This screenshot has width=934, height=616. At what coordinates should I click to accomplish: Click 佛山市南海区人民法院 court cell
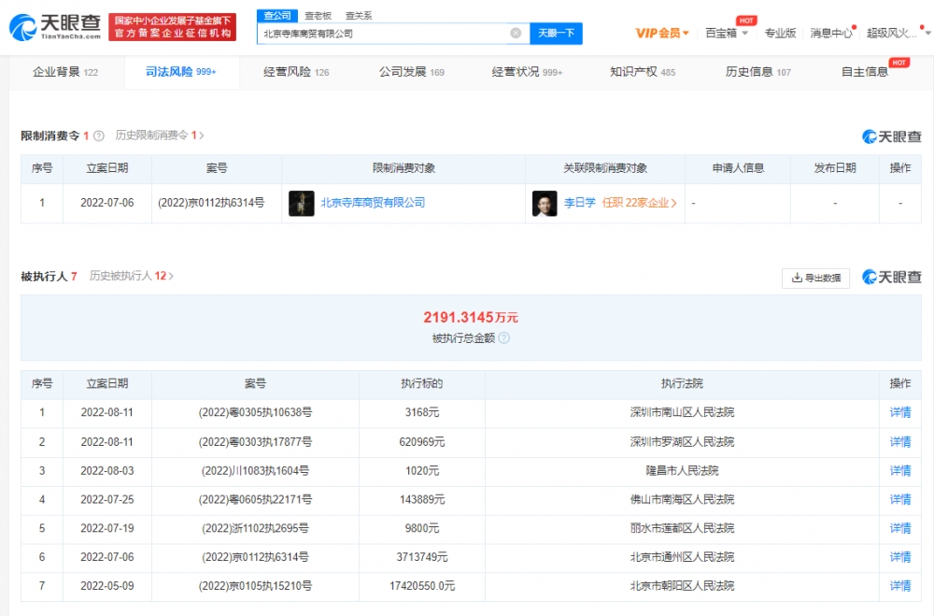[x=682, y=500]
